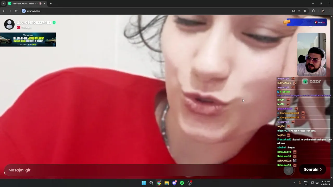
Task: Open the BotRix link in chat
Action: click(x=304, y=96)
